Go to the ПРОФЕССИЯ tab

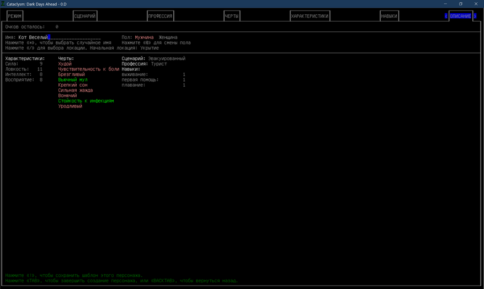click(160, 16)
